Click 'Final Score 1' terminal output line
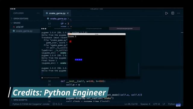The height and width of the screenshot is (109, 193). pyautogui.click(x=49, y=61)
